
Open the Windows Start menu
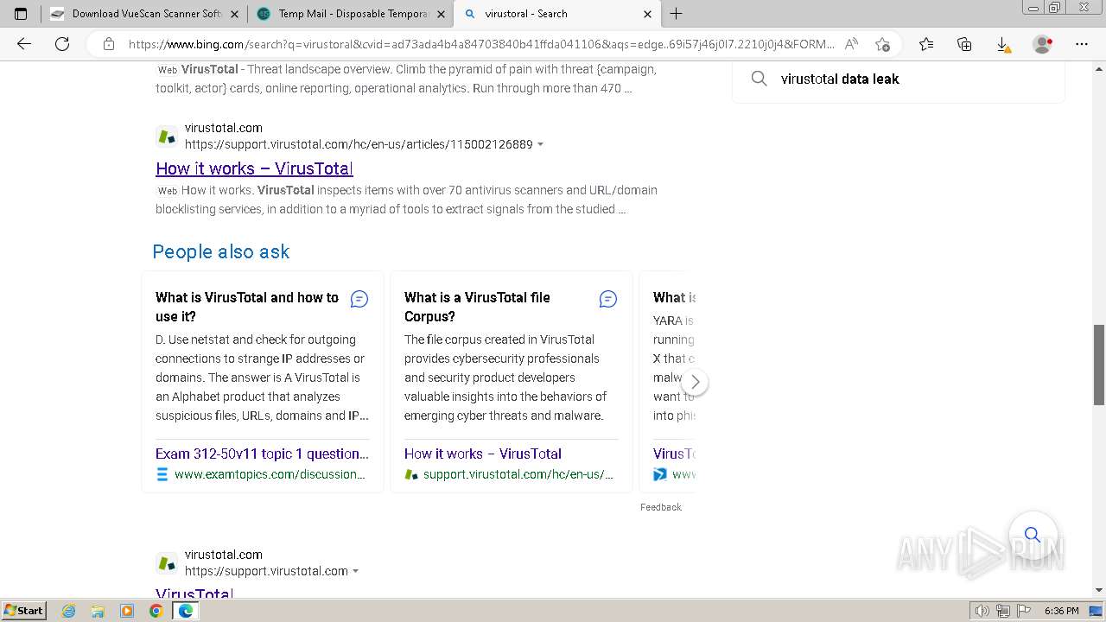[23, 610]
